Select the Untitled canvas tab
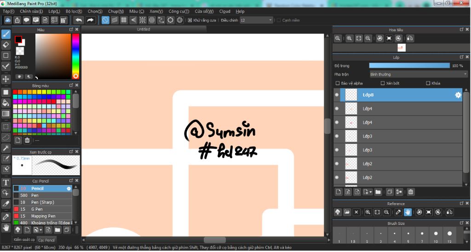The height and width of the screenshot is (252, 471). tap(144, 29)
